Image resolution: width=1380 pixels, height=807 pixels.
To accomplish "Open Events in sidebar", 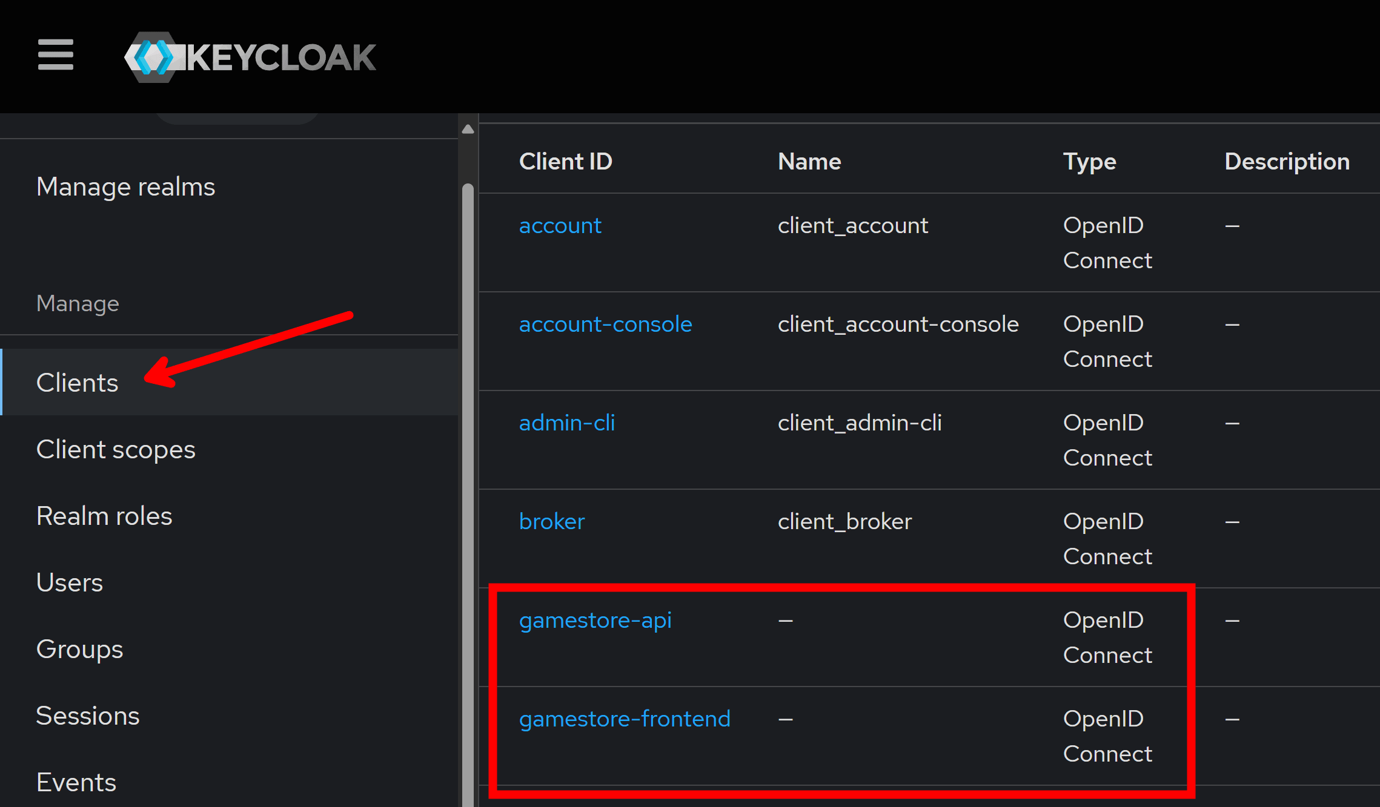I will tap(76, 782).
